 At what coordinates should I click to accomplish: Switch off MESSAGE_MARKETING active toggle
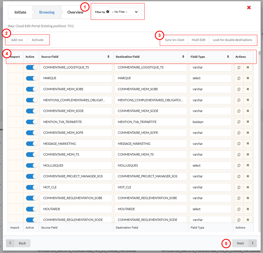[x=32, y=144]
